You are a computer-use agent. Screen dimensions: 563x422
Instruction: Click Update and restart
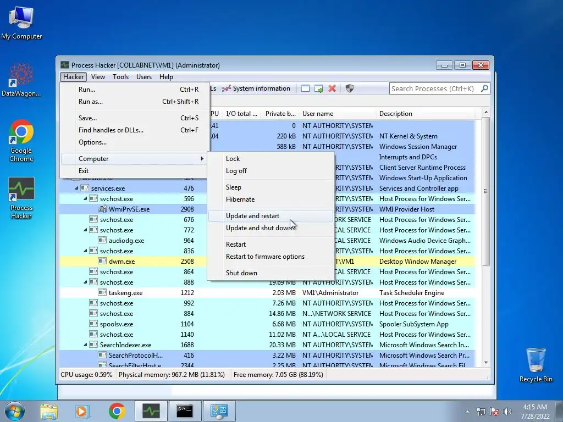tap(271, 215)
